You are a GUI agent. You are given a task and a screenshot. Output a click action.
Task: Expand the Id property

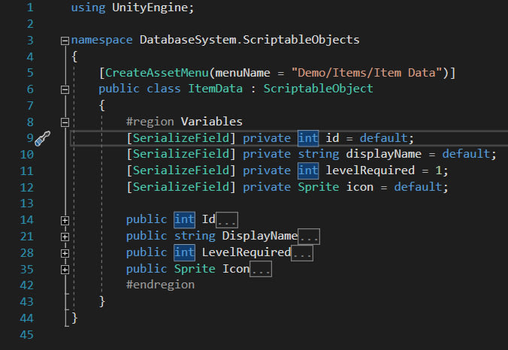[65, 220]
